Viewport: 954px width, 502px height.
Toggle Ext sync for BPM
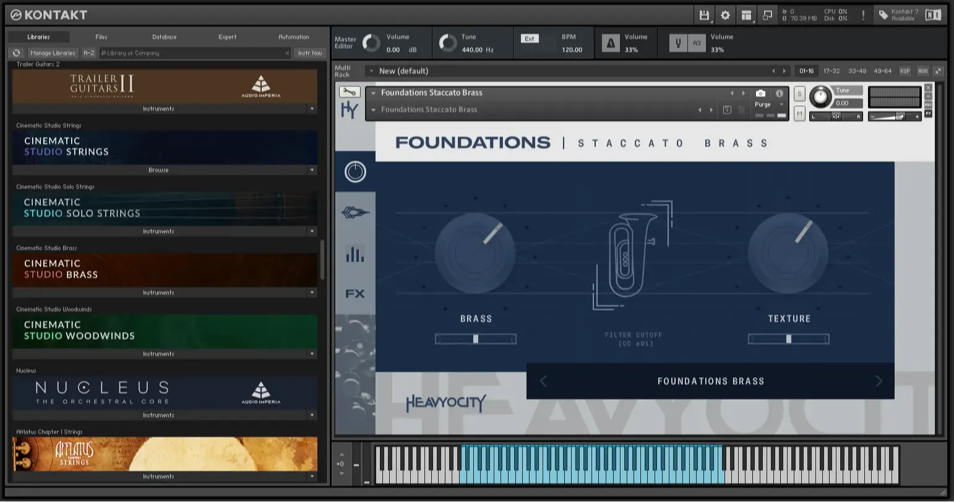(530, 38)
